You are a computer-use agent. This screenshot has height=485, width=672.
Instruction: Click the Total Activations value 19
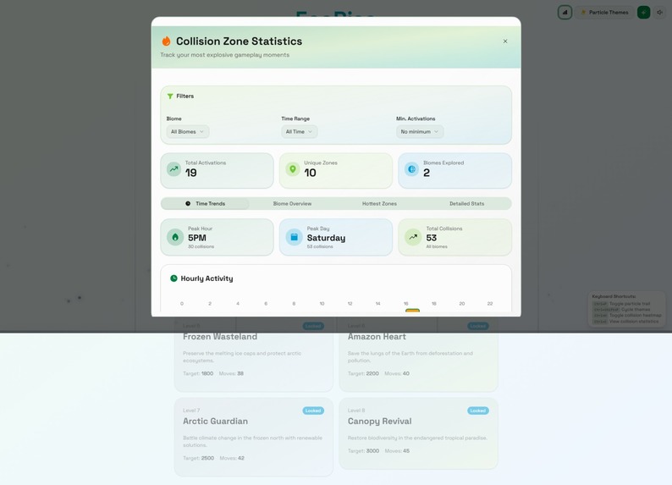tap(191, 173)
